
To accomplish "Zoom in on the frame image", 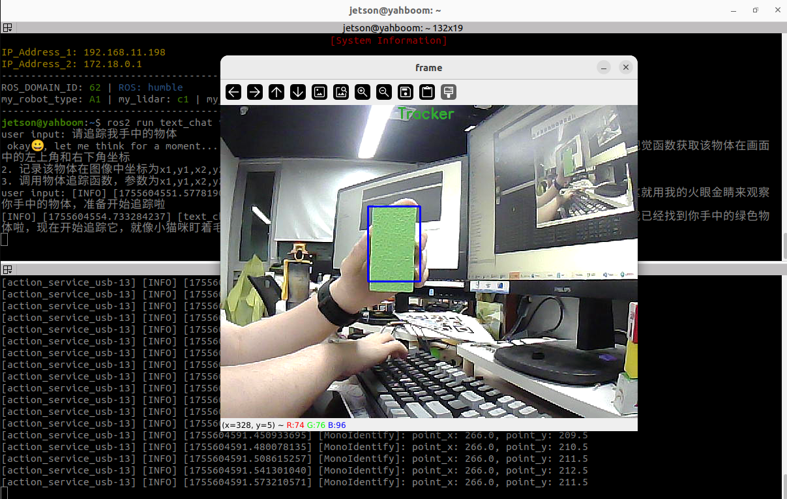I will pyautogui.click(x=363, y=92).
